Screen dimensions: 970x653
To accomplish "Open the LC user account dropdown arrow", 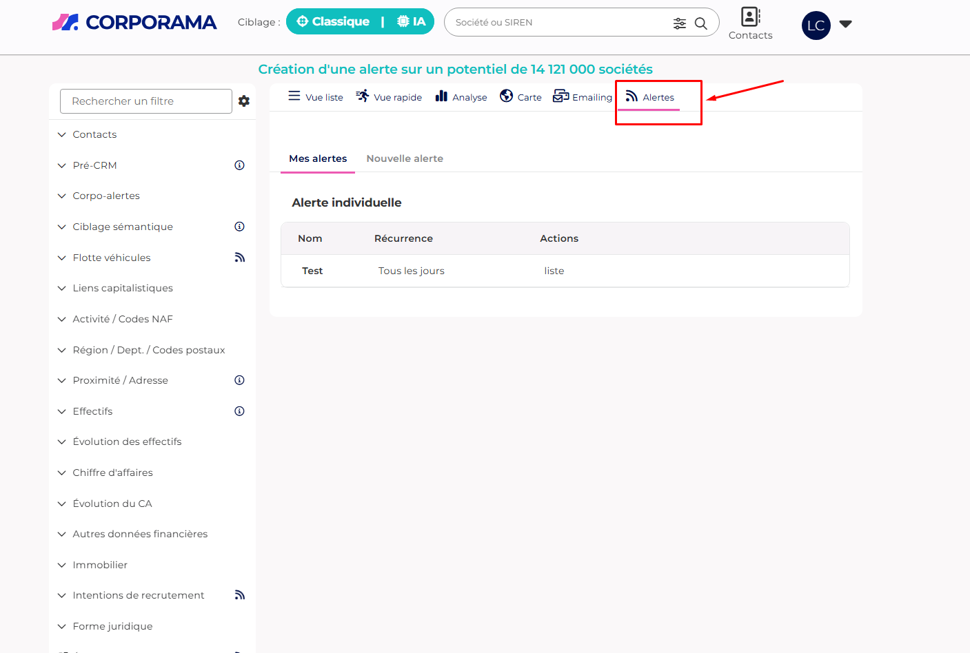I will click(846, 24).
